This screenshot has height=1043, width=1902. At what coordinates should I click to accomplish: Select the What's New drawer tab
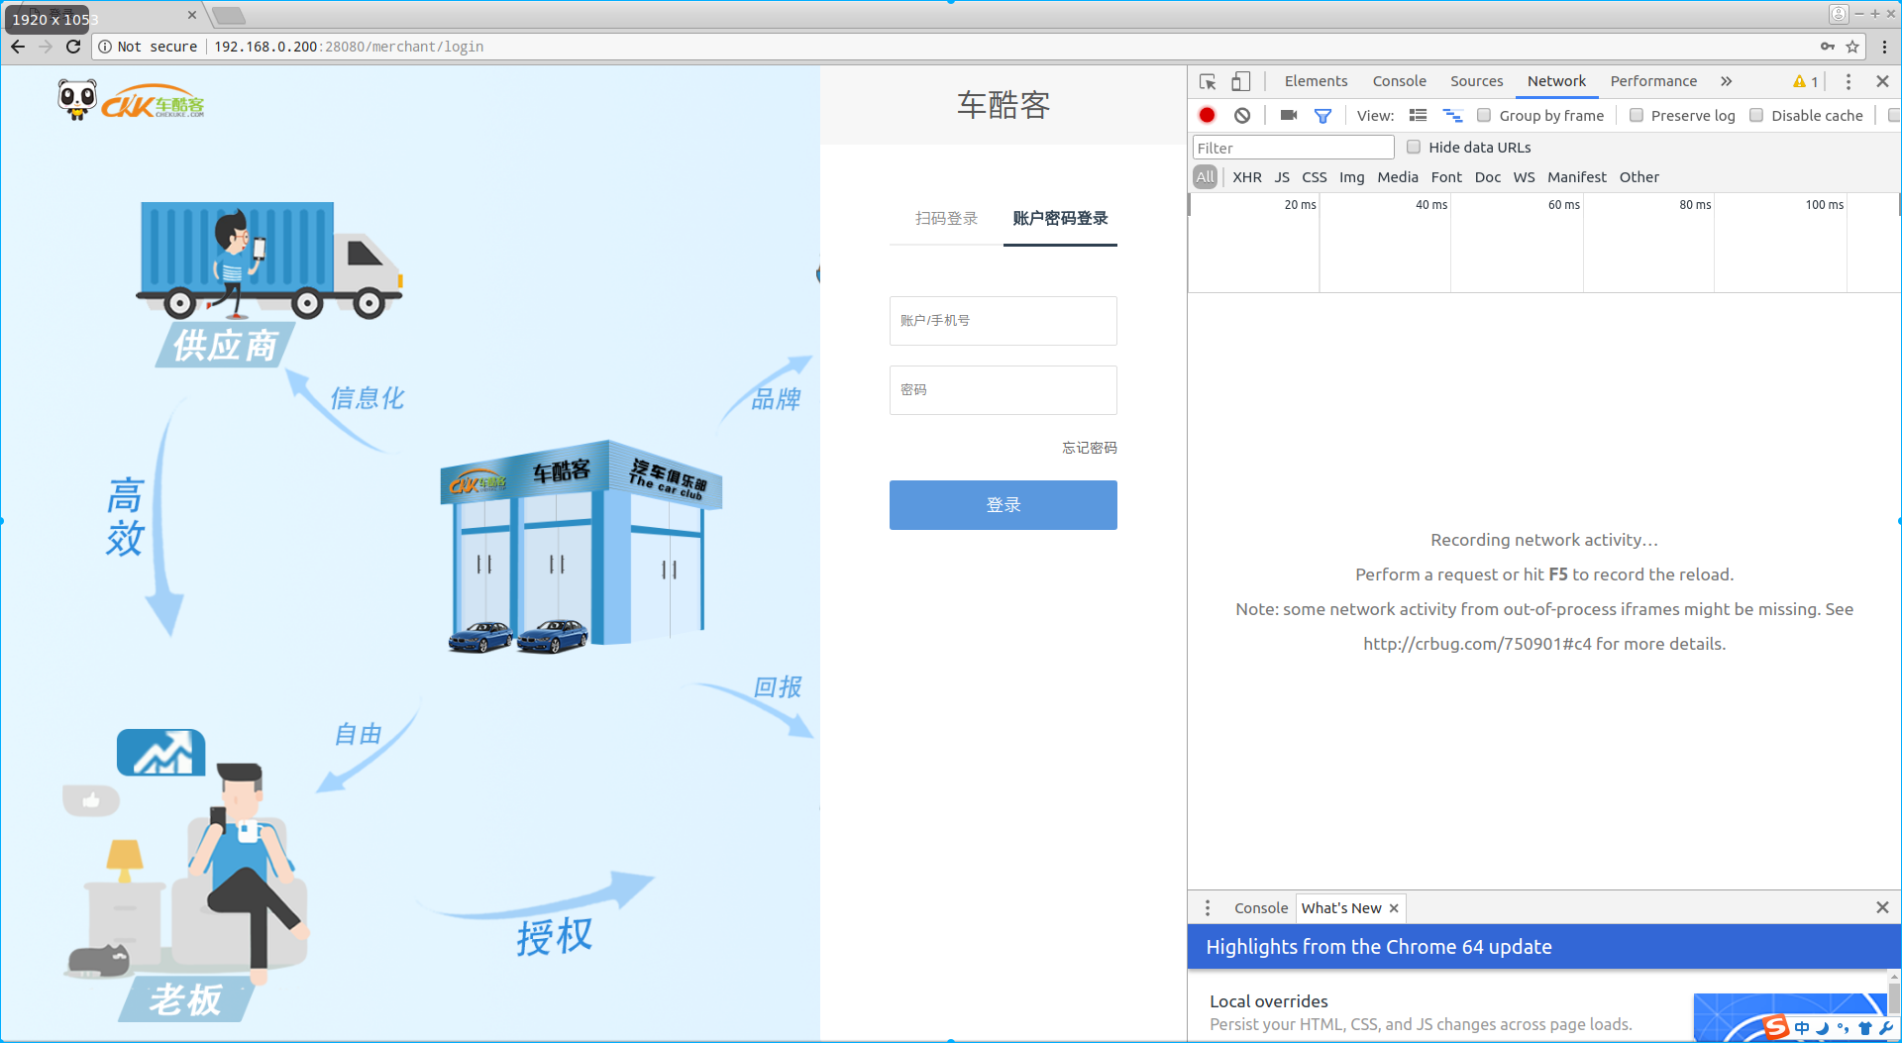click(1341, 908)
